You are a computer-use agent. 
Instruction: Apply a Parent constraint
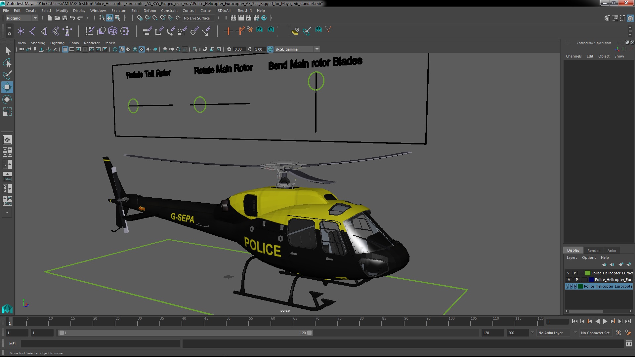point(147,31)
